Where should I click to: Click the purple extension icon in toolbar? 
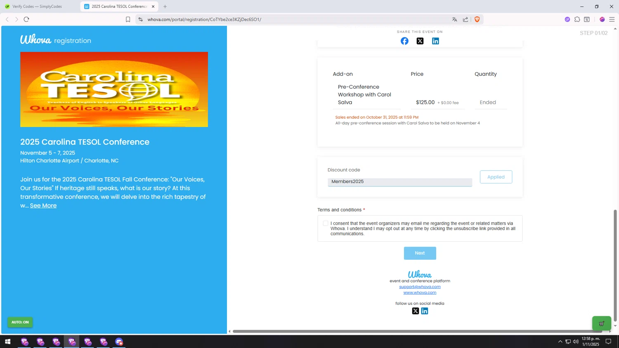[567, 19]
